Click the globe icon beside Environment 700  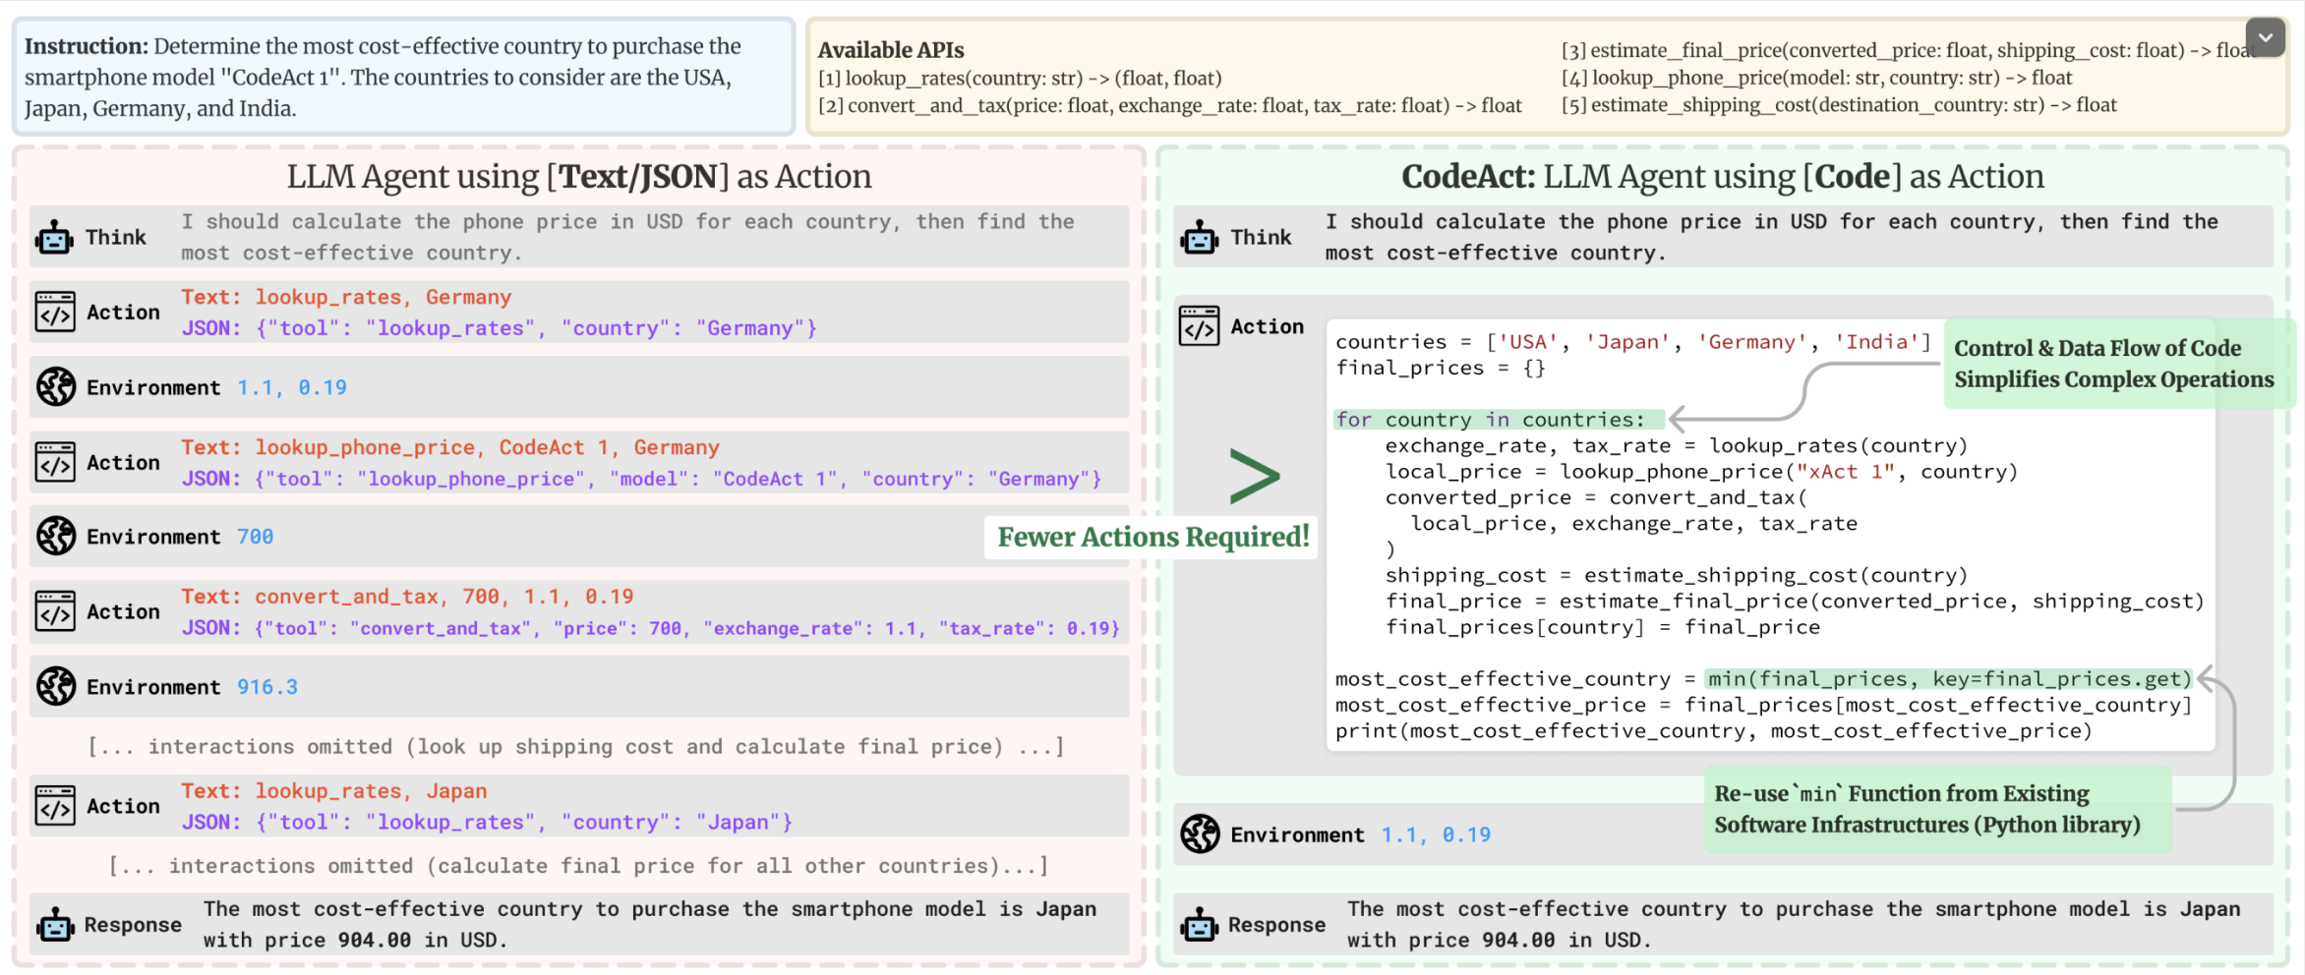tap(56, 536)
